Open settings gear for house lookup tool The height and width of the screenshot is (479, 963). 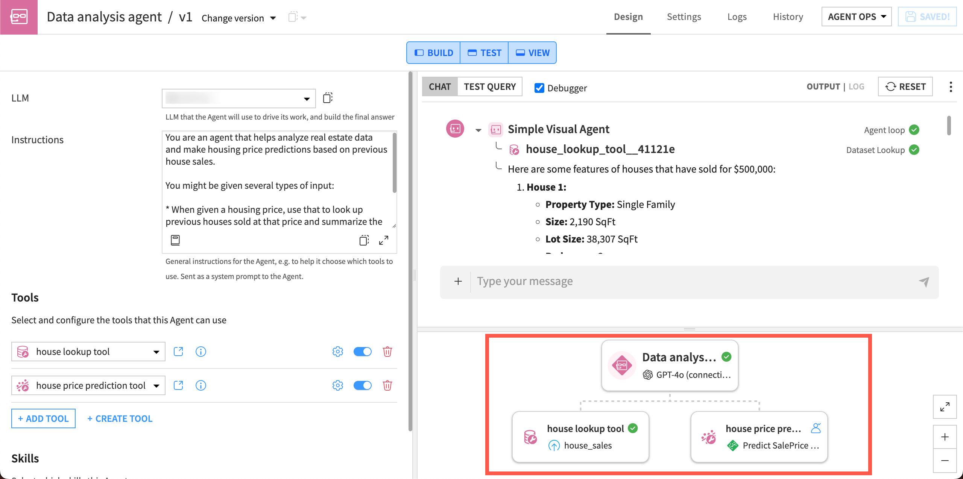tap(338, 352)
